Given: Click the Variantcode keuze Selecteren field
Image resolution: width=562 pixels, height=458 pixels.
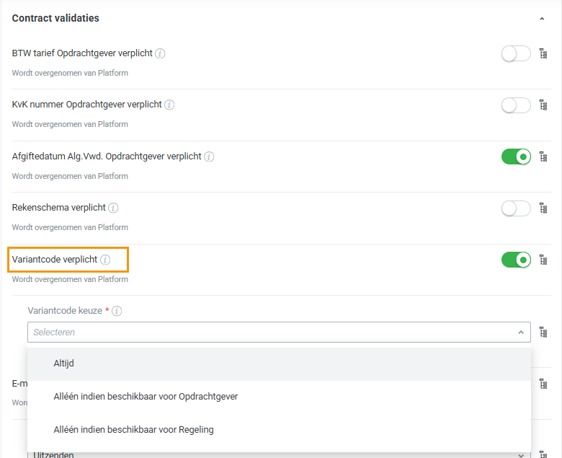Looking at the screenshot, I should coord(267,333).
